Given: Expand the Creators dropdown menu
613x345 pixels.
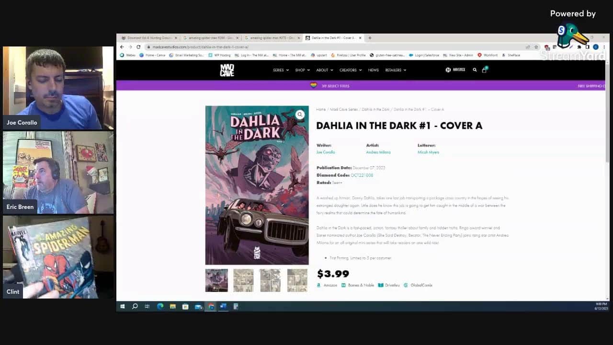Looking at the screenshot, I should point(350,70).
